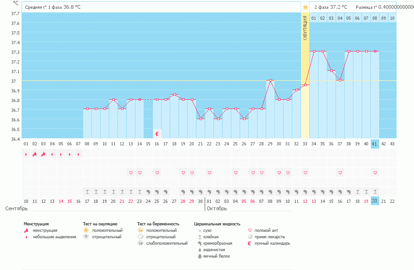
Task: Click the positive ovulation test icon above the chart
Action: pos(305,7)
